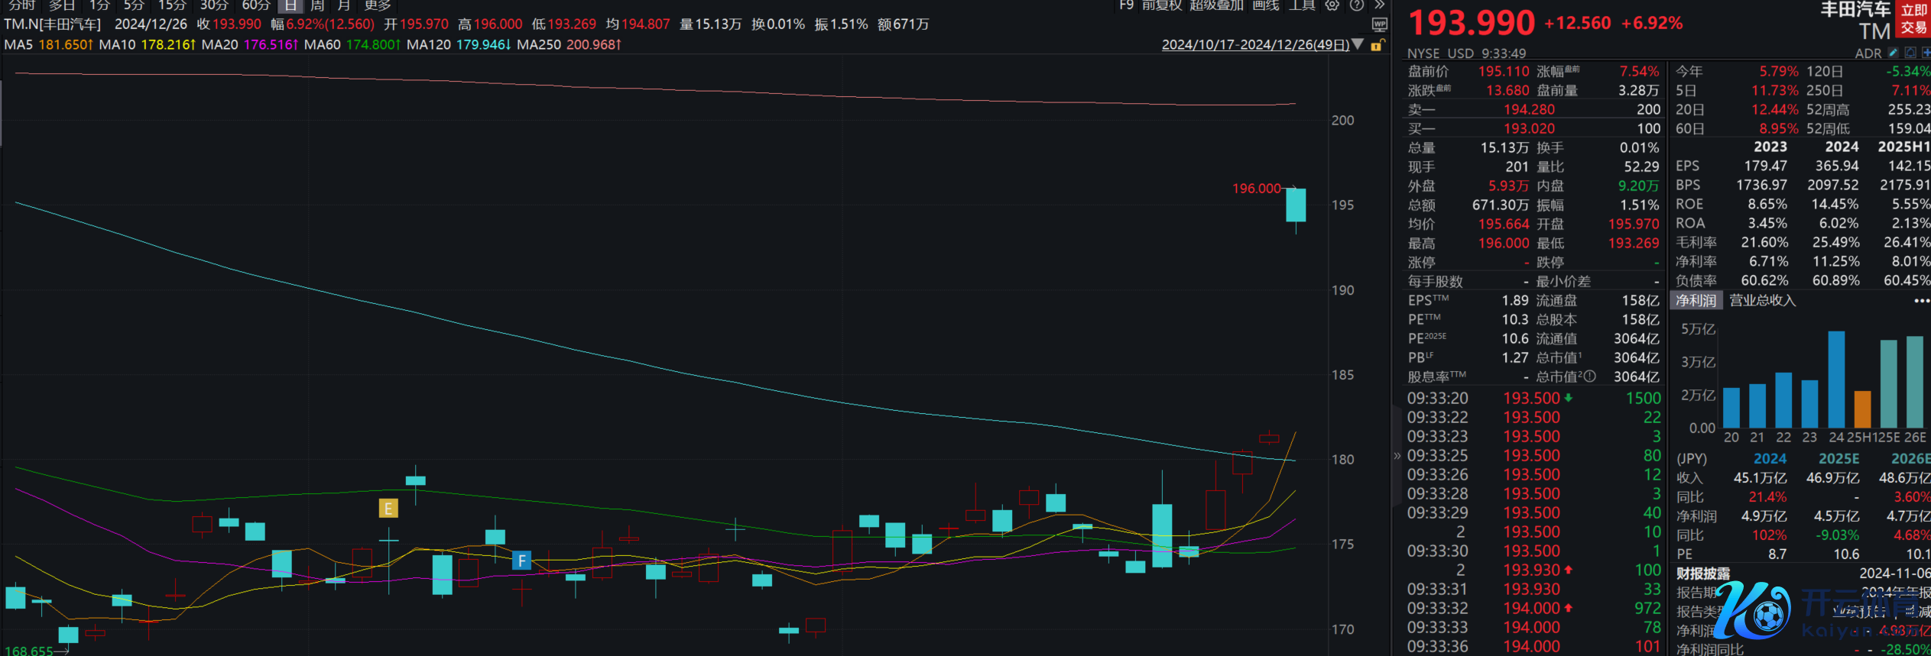Open the chart settings gear icon
Image resolution: width=1931 pixels, height=656 pixels.
1332,5
